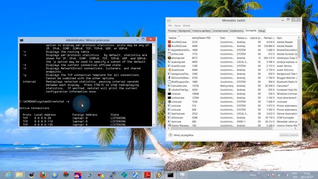Click the Command Prompt scroll-up arrow

click(154, 45)
